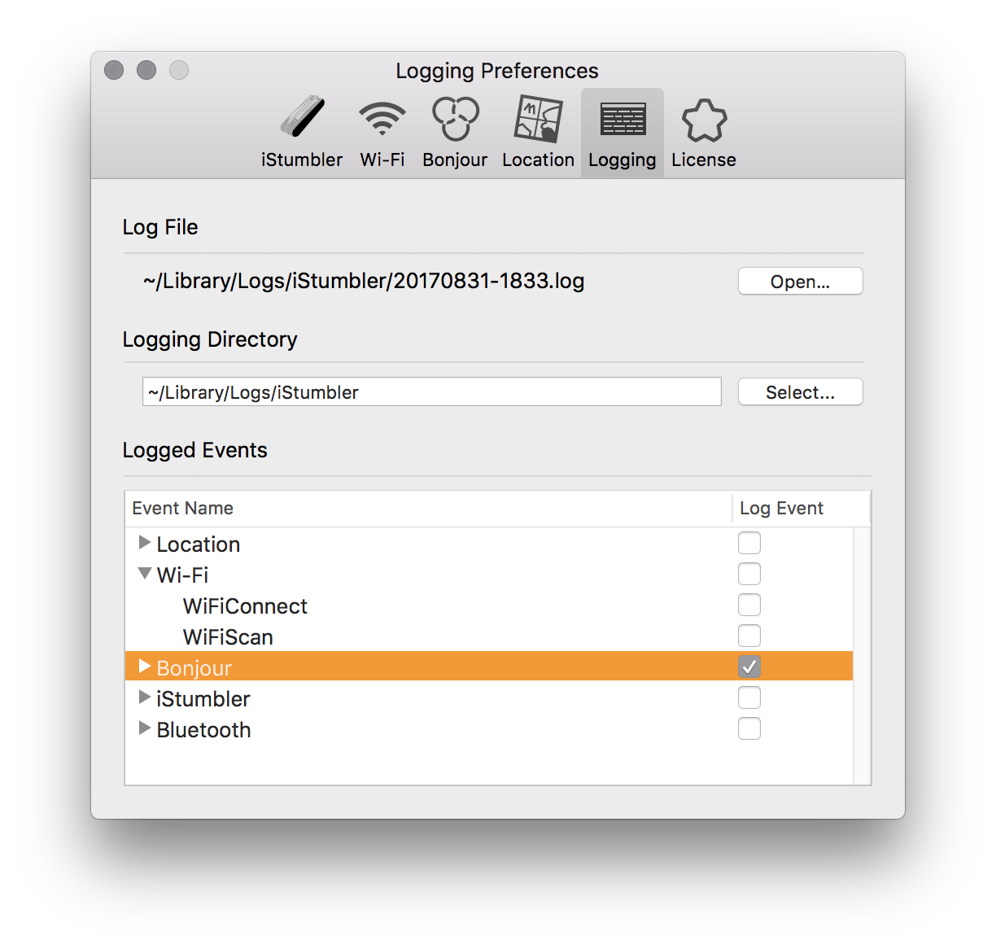This screenshot has width=996, height=949.
Task: Expand the Bluetooth event group
Action: (x=145, y=728)
